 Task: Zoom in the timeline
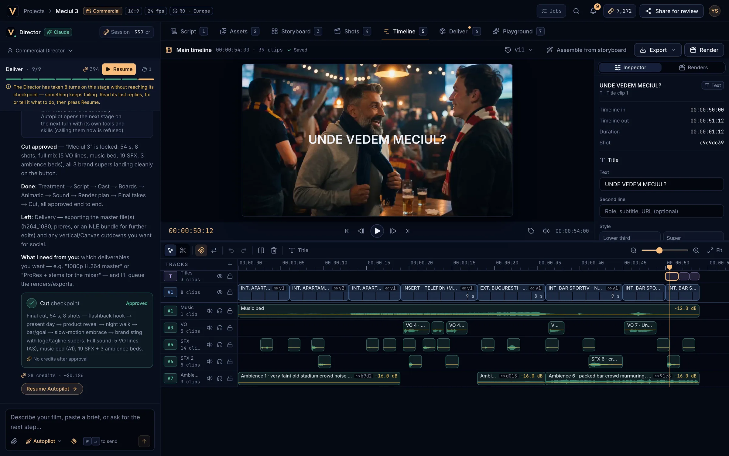pos(696,250)
